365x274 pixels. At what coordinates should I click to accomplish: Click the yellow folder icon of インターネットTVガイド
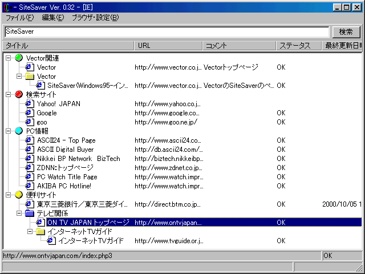(40, 231)
